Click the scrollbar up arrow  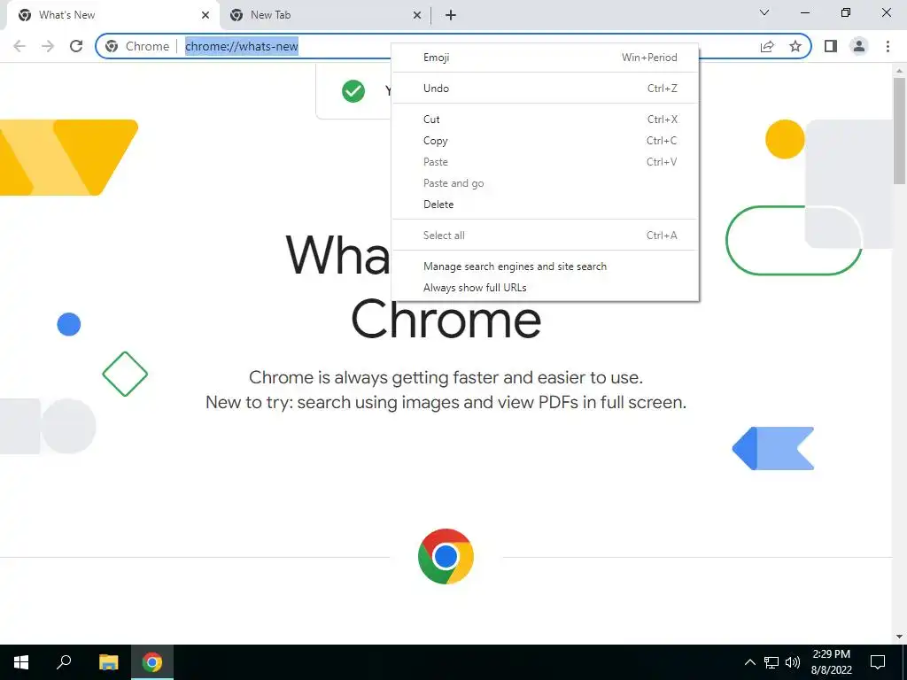pyautogui.click(x=899, y=71)
